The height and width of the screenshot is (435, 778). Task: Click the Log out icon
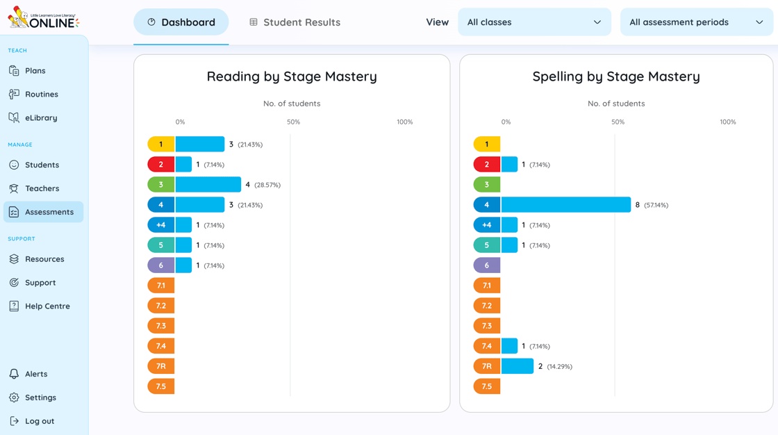pos(14,421)
